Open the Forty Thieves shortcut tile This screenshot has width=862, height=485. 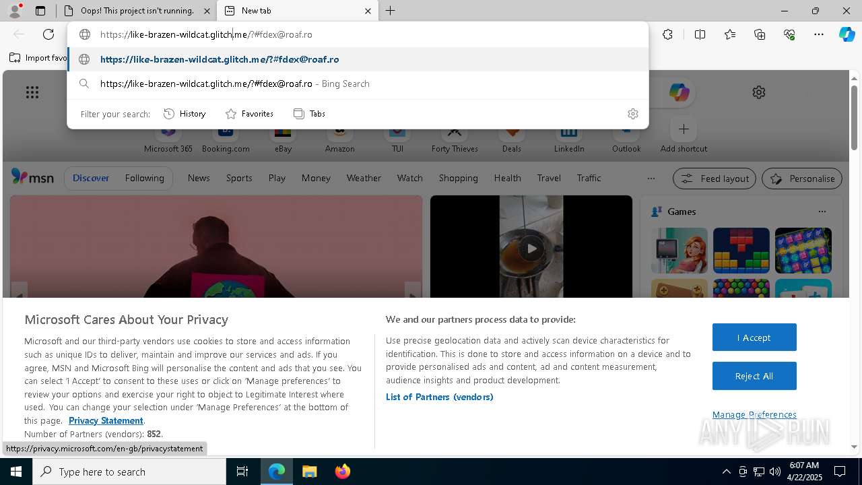[x=455, y=138]
